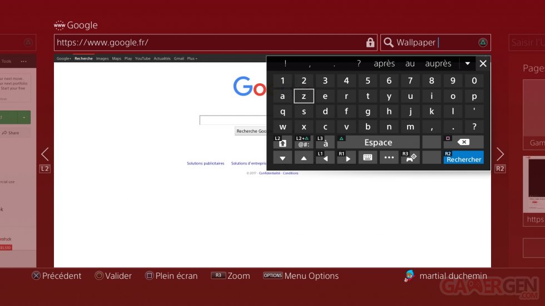Open Solutions publicitaires link
The width and height of the screenshot is (545, 306).
click(205, 163)
